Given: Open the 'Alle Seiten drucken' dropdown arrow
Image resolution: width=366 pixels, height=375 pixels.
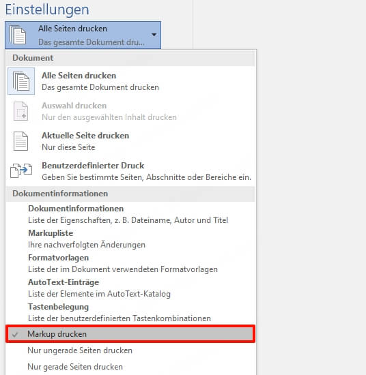Looking at the screenshot, I should (154, 35).
